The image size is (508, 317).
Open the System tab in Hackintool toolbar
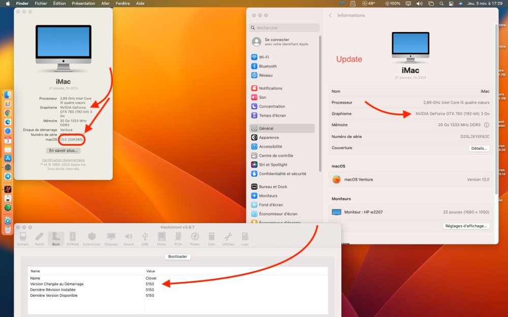tap(23, 239)
